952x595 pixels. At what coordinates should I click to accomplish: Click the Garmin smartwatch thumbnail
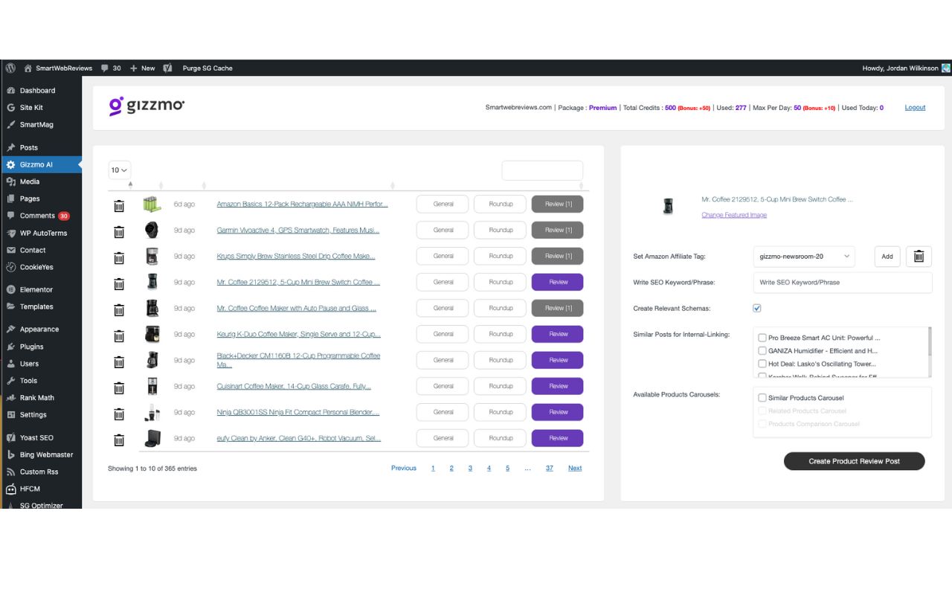pos(152,230)
